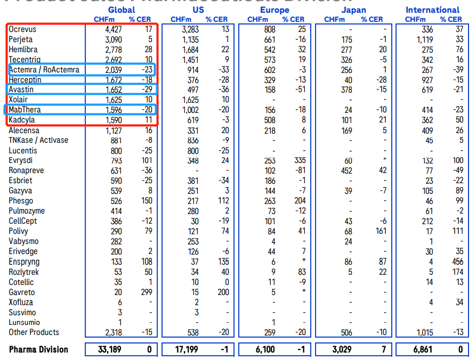Screen dimensions: 476x360
Task: Click Herceptin International sales 927
Action: pyautogui.click(x=427, y=80)
